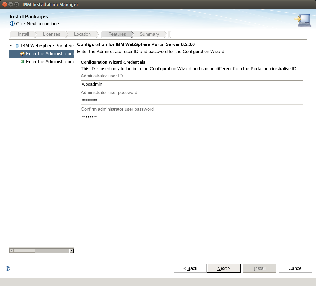Close the IBM Installation Manager window
Image resolution: width=316 pixels, height=286 pixels.
(x=5, y=4)
